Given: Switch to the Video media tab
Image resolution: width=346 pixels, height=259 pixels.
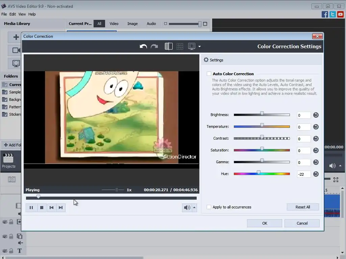Looking at the screenshot, I should tap(114, 24).
